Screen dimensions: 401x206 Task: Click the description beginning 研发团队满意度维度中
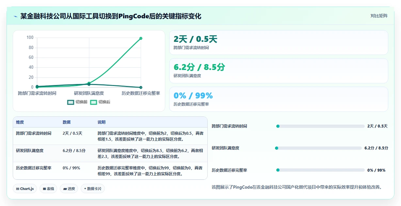(150, 154)
